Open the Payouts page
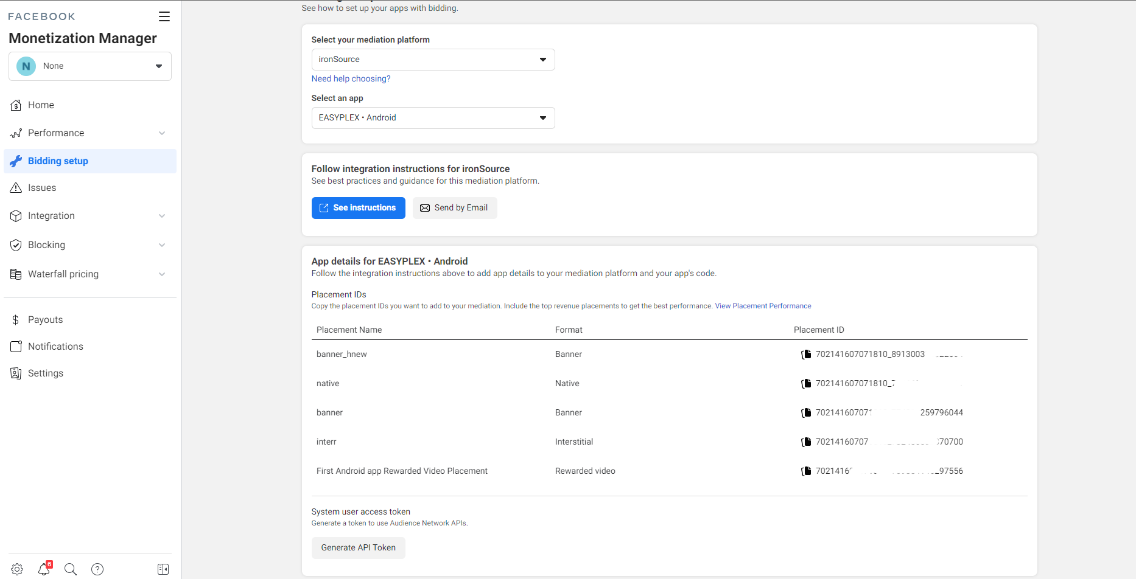 [x=45, y=320]
